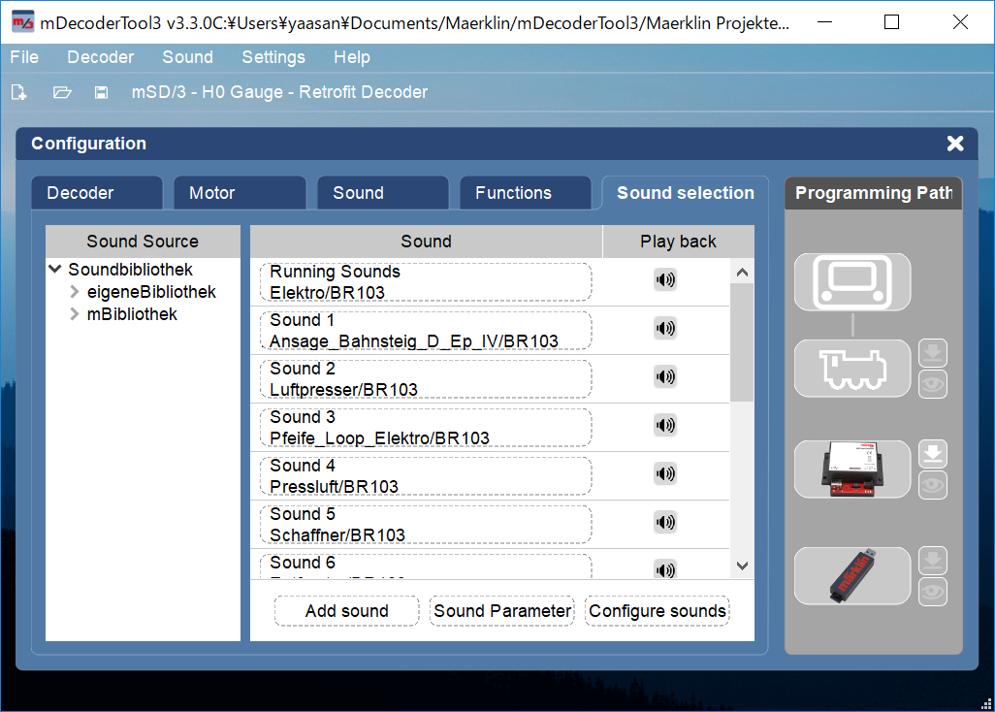Viewport: 995px width, 712px height.
Task: Toggle the eye icon beside USB stick
Action: click(933, 591)
